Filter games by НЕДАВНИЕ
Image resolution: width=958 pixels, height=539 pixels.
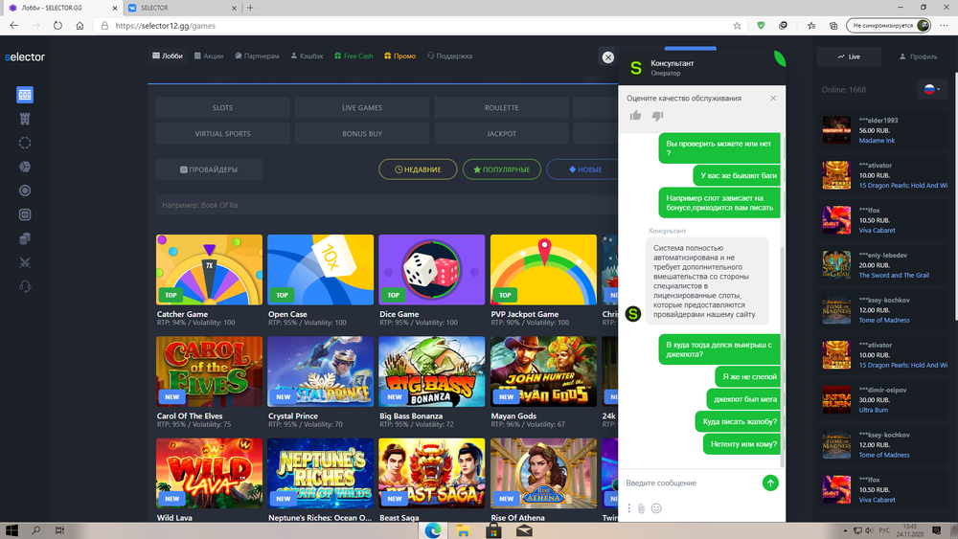[x=418, y=169]
